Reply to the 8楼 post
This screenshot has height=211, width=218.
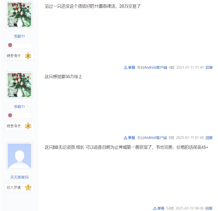click(209, 137)
